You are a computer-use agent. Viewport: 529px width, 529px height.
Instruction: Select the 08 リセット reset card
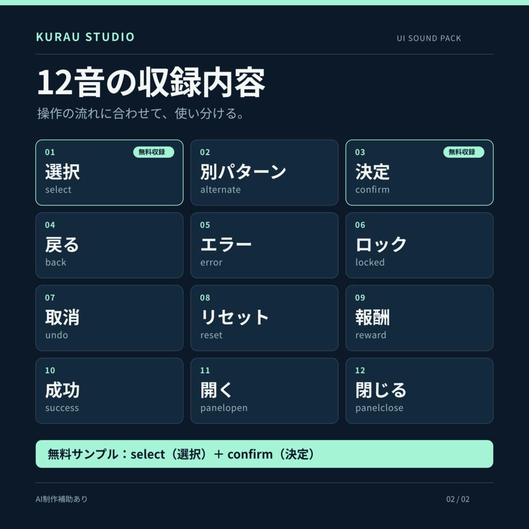pos(264,318)
